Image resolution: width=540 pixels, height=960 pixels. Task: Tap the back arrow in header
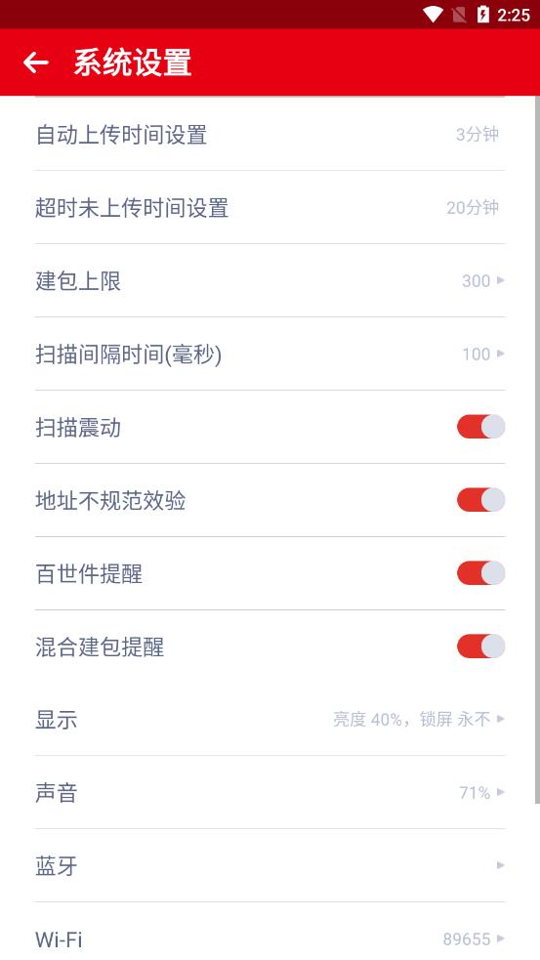(35, 62)
